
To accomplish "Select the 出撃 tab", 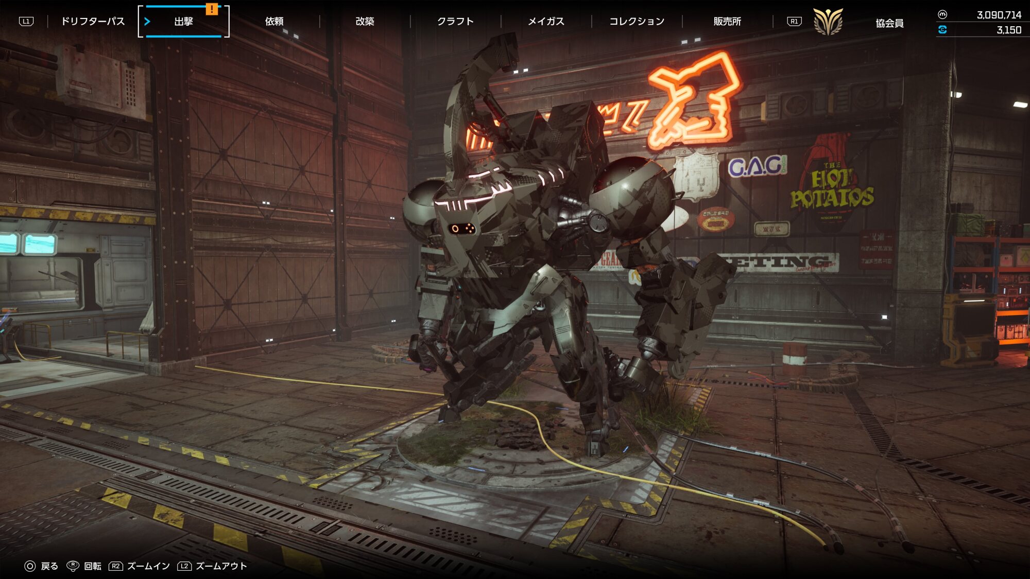I will click(x=184, y=21).
